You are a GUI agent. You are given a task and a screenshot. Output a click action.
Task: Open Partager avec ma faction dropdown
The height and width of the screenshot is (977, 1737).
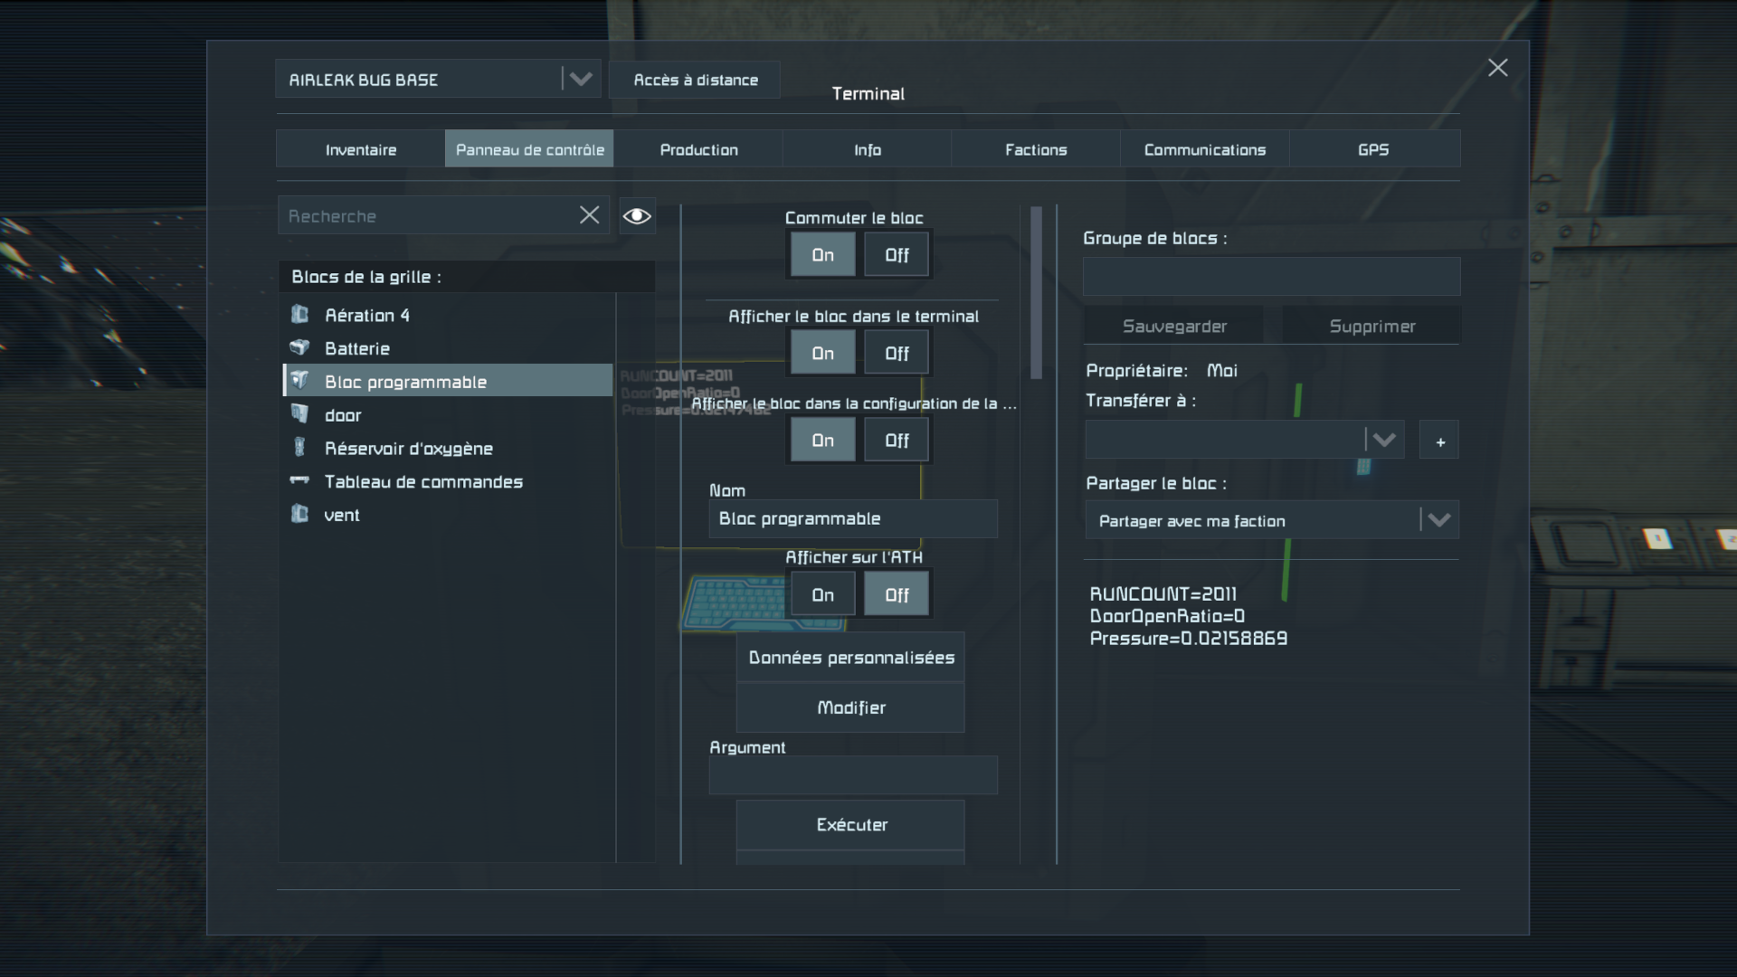(x=1438, y=520)
